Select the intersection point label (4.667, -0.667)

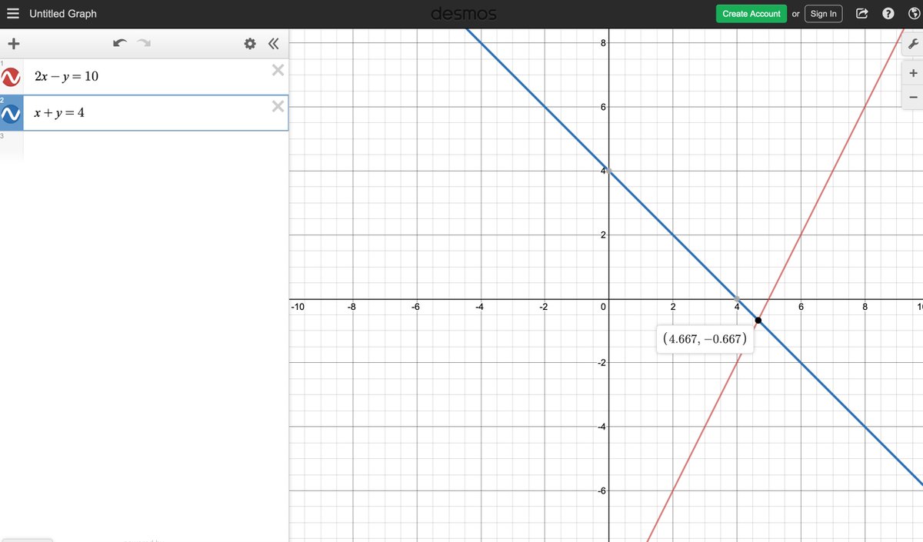[x=705, y=338]
